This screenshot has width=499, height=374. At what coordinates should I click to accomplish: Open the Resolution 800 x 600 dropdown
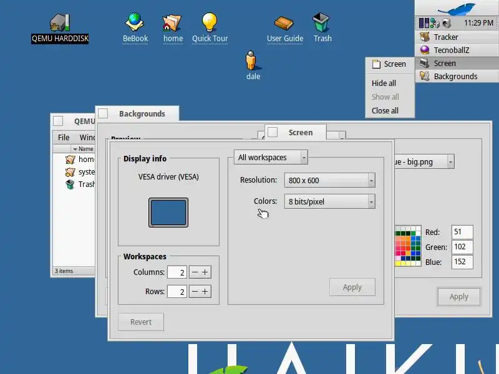(x=330, y=180)
